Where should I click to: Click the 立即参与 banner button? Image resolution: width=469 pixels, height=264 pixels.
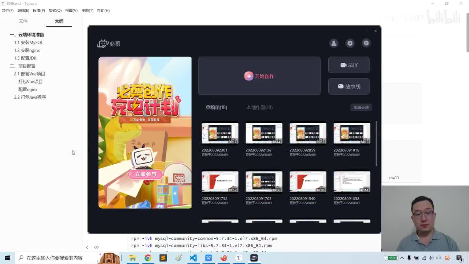pos(145,175)
